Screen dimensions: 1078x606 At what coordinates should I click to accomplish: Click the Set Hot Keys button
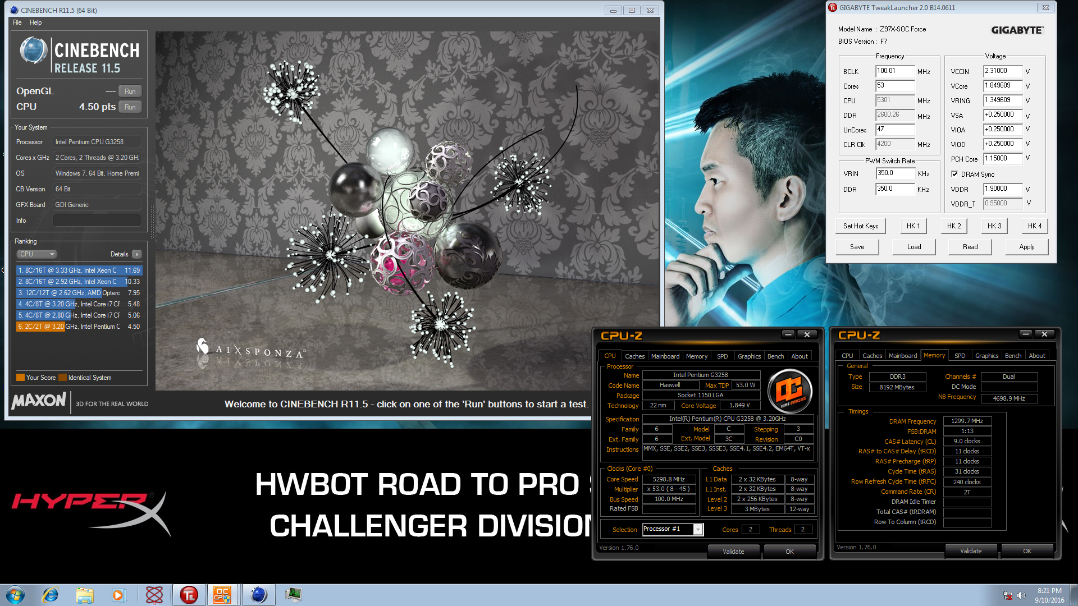point(861,226)
